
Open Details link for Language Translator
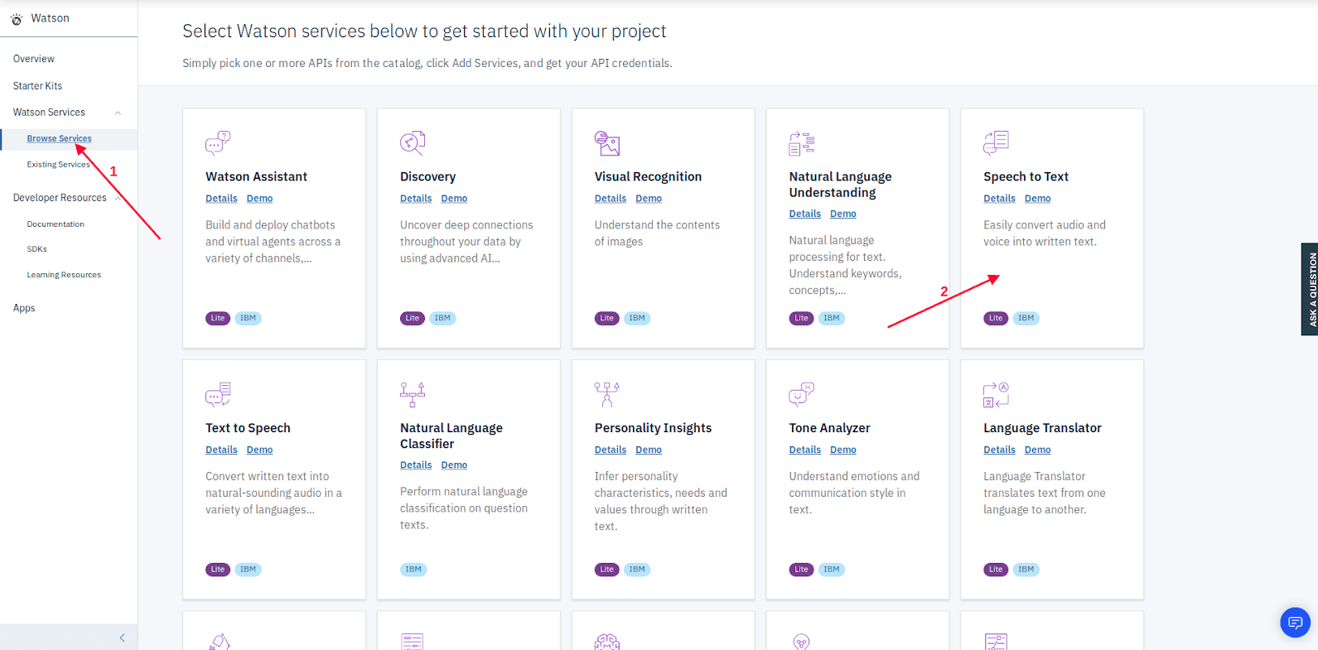(999, 450)
